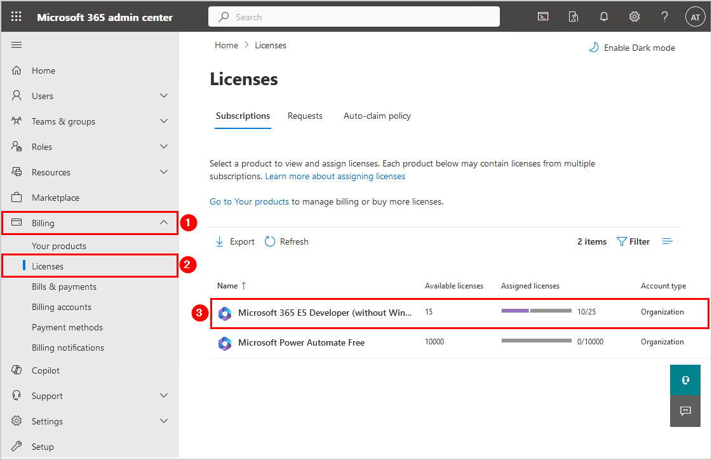Open the help question mark icon
The height and width of the screenshot is (460, 712).
[x=665, y=17]
